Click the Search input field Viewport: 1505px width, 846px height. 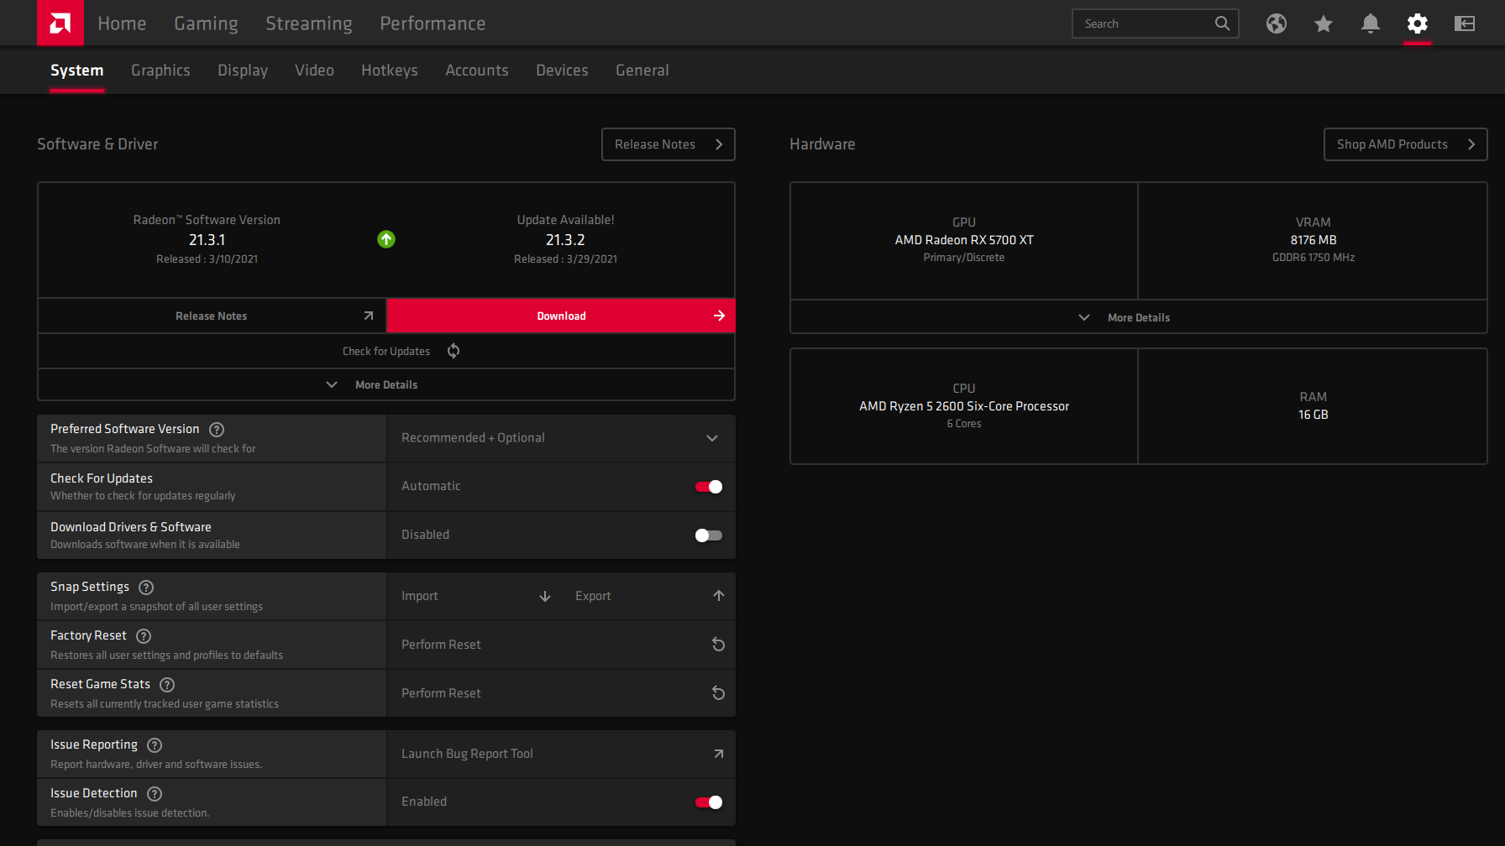coord(1142,23)
